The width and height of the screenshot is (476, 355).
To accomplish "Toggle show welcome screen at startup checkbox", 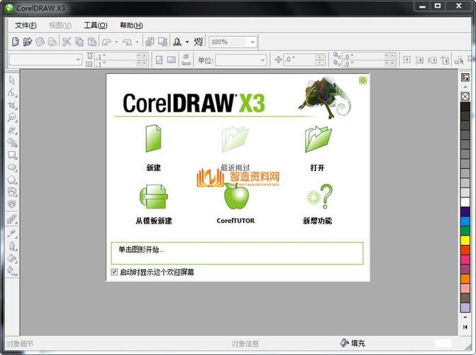I will pos(114,272).
